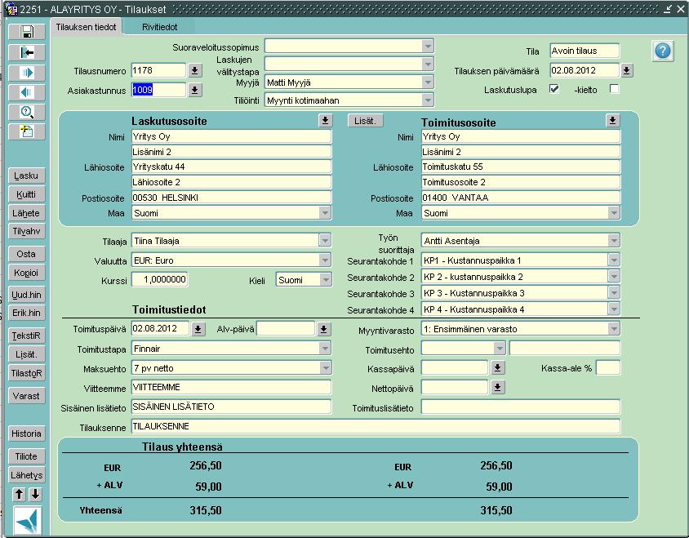Viewport: 689px width, 538px height.
Task: Open the Tiliöinti dropdown
Action: (x=428, y=100)
